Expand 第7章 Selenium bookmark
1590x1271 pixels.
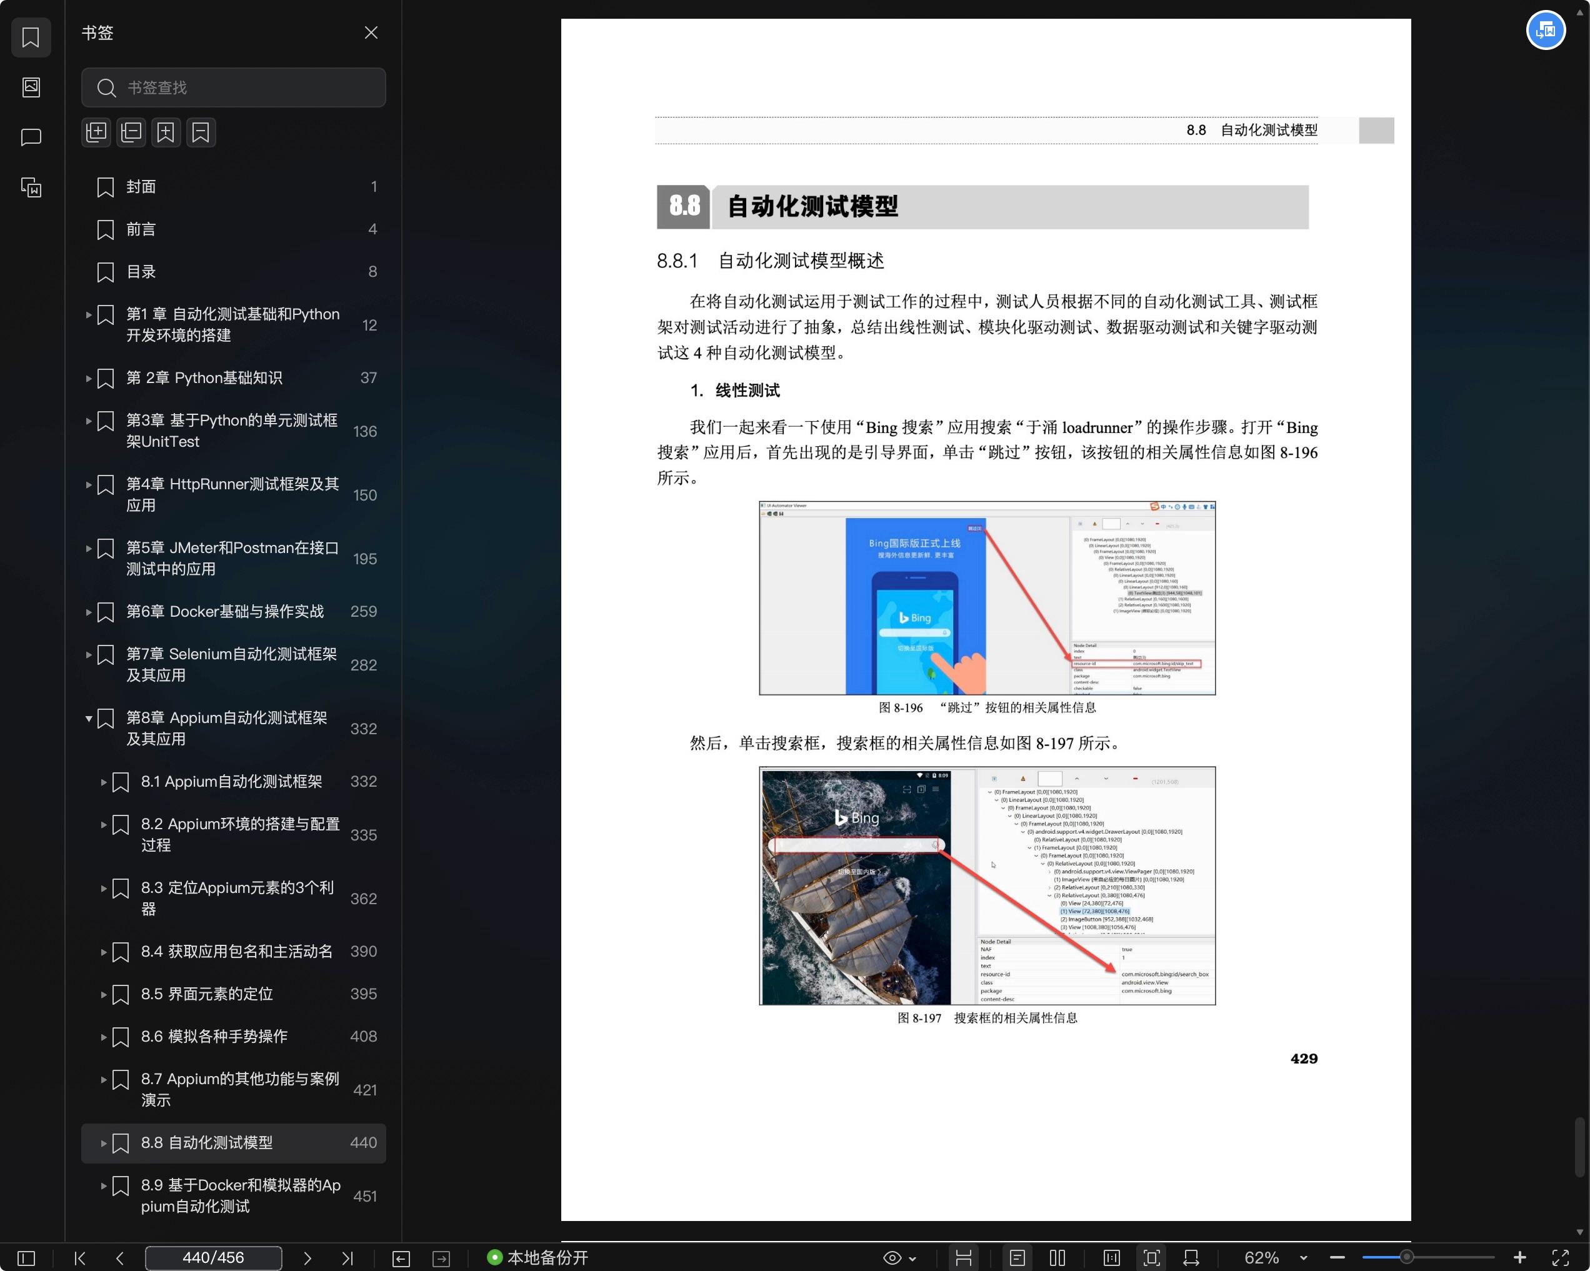pos(89,655)
